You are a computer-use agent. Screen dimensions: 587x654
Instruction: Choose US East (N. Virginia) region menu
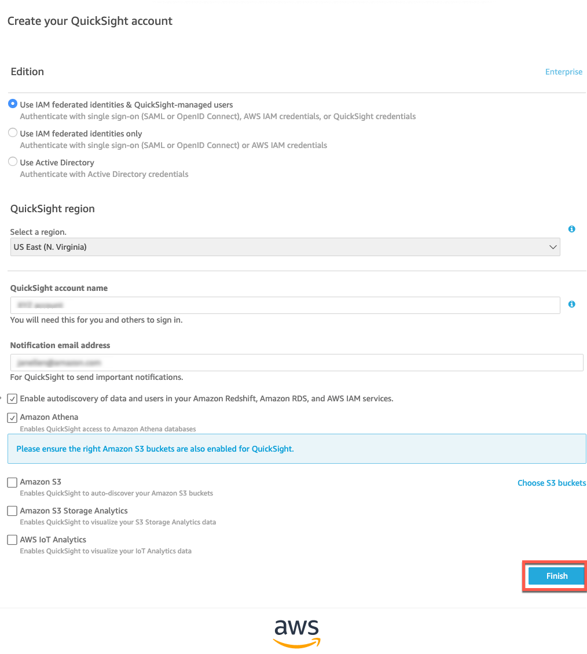tap(286, 247)
